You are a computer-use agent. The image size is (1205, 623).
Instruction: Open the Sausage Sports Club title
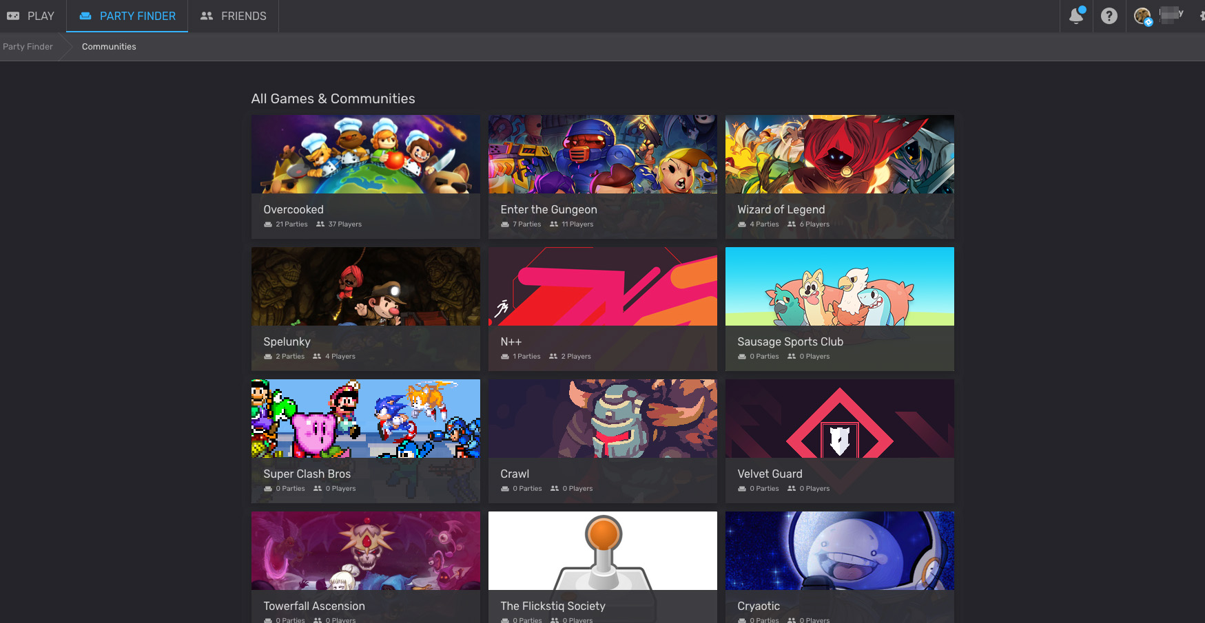[x=790, y=341]
